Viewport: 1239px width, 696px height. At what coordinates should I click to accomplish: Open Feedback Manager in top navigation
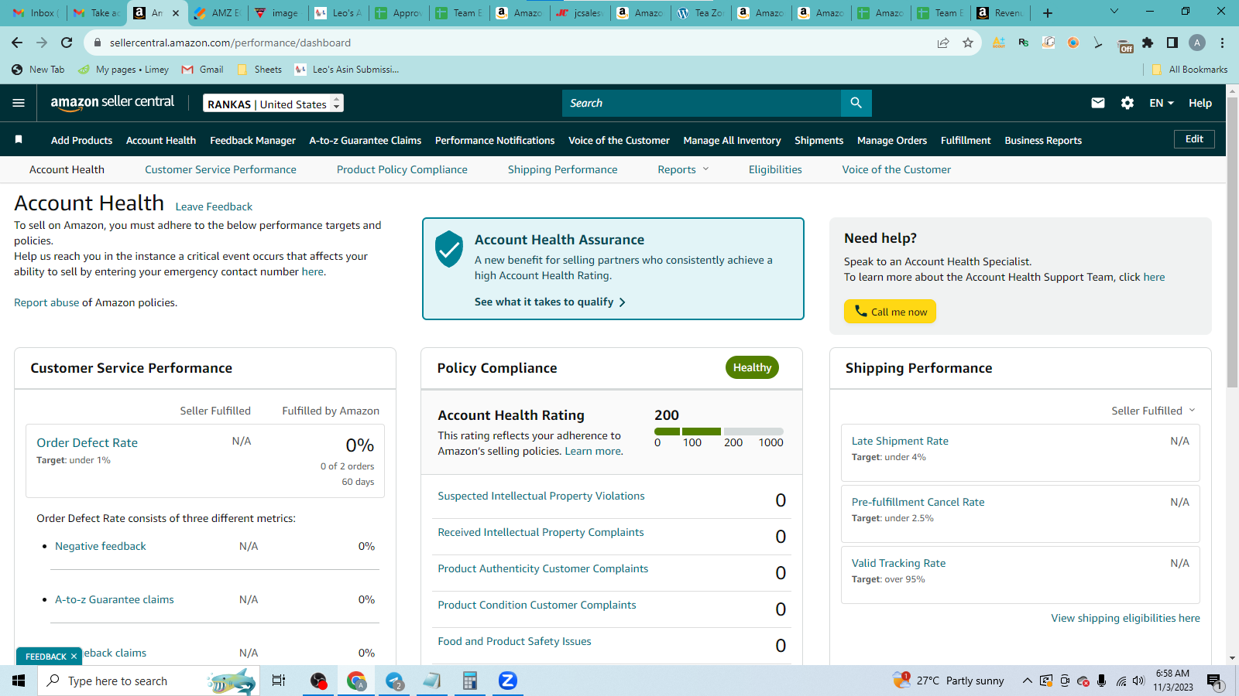pos(252,140)
